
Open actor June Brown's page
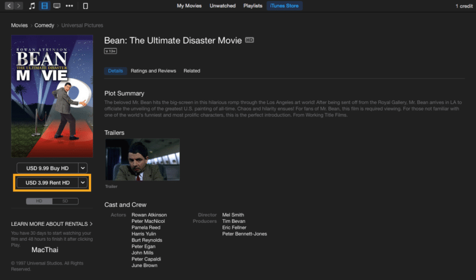point(145,266)
